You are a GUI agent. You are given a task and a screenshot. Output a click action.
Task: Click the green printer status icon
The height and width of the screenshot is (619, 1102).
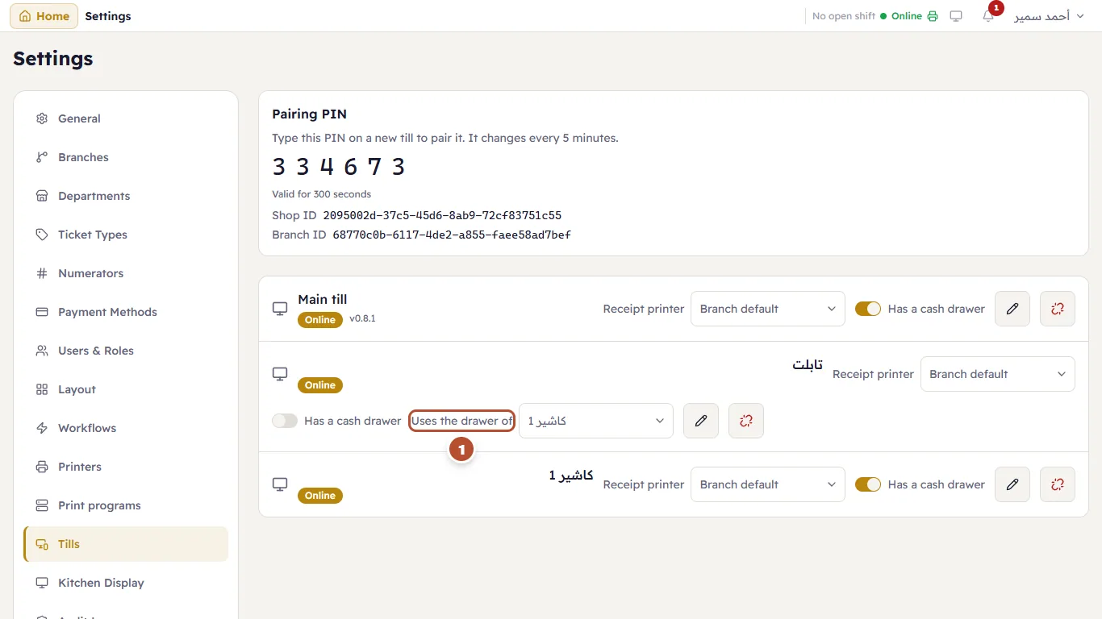(933, 16)
